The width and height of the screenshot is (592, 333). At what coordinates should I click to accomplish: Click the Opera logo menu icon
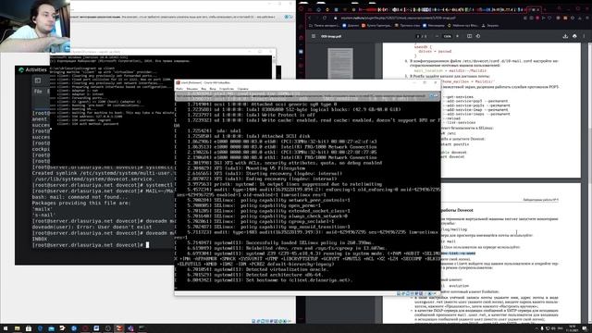point(301,9)
